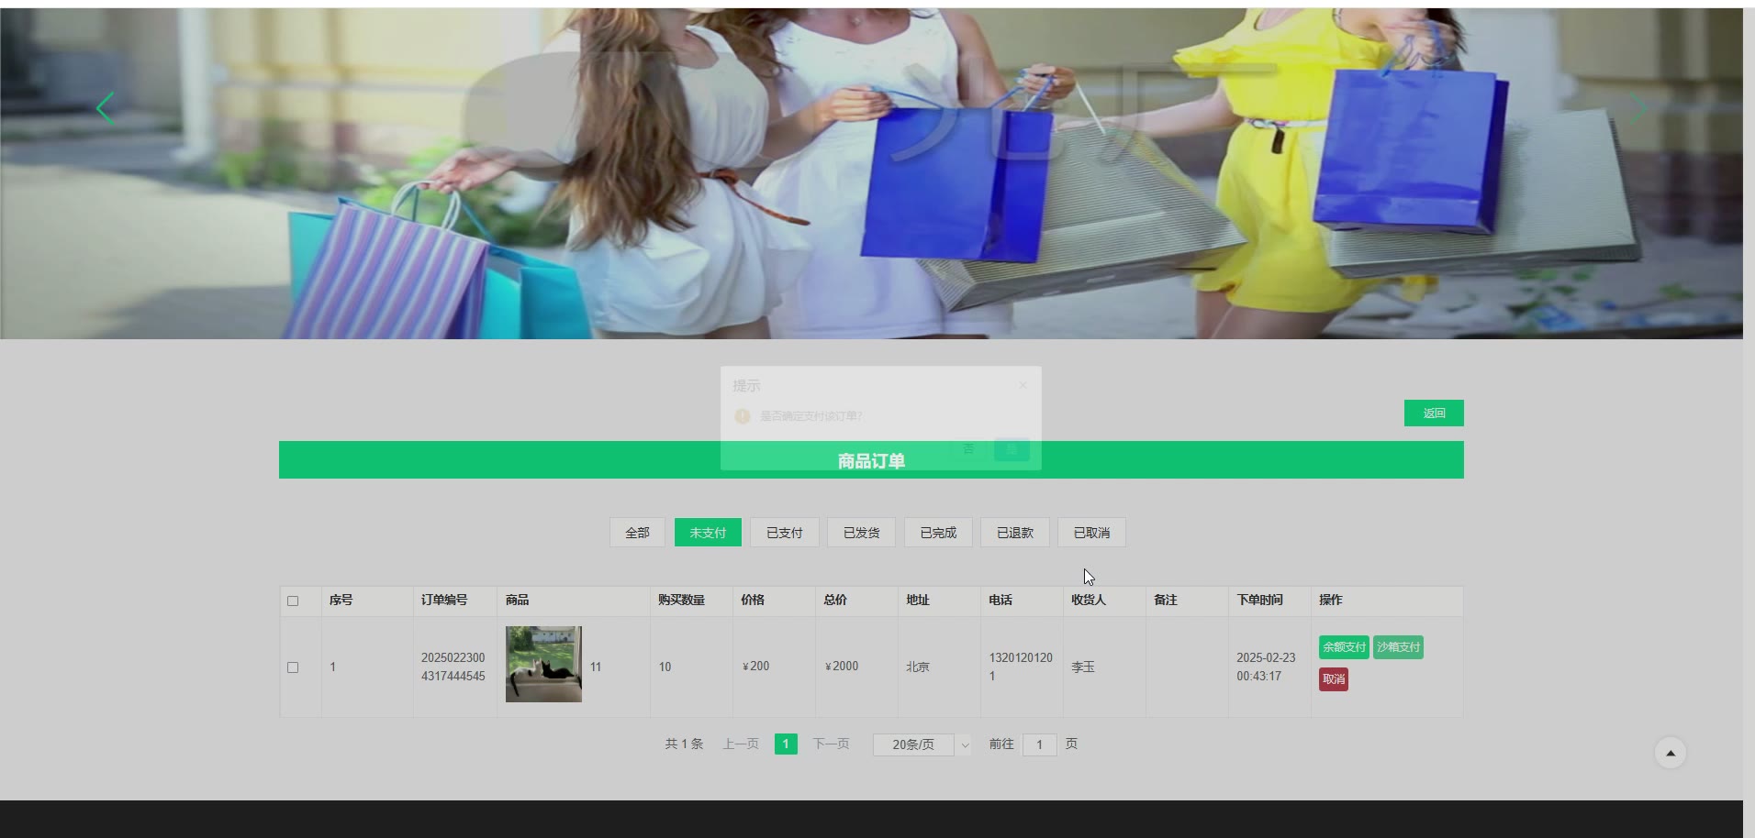1755x838 pixels.
Task: Click the order number 20250223004317444545
Action: pyautogui.click(x=453, y=667)
